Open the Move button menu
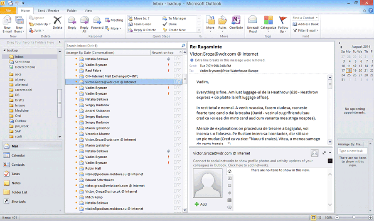 (210, 24)
